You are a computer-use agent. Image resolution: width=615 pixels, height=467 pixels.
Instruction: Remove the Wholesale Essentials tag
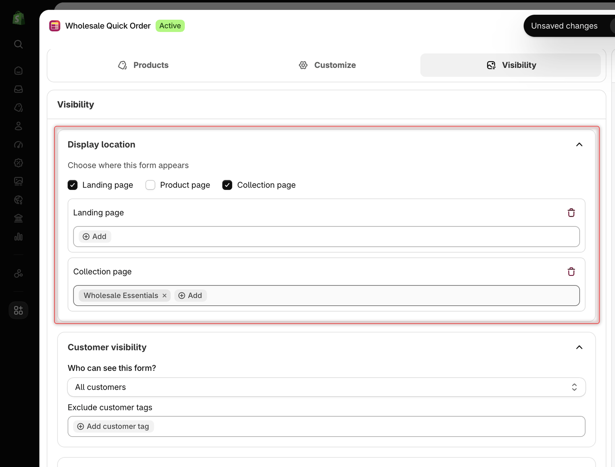(164, 295)
